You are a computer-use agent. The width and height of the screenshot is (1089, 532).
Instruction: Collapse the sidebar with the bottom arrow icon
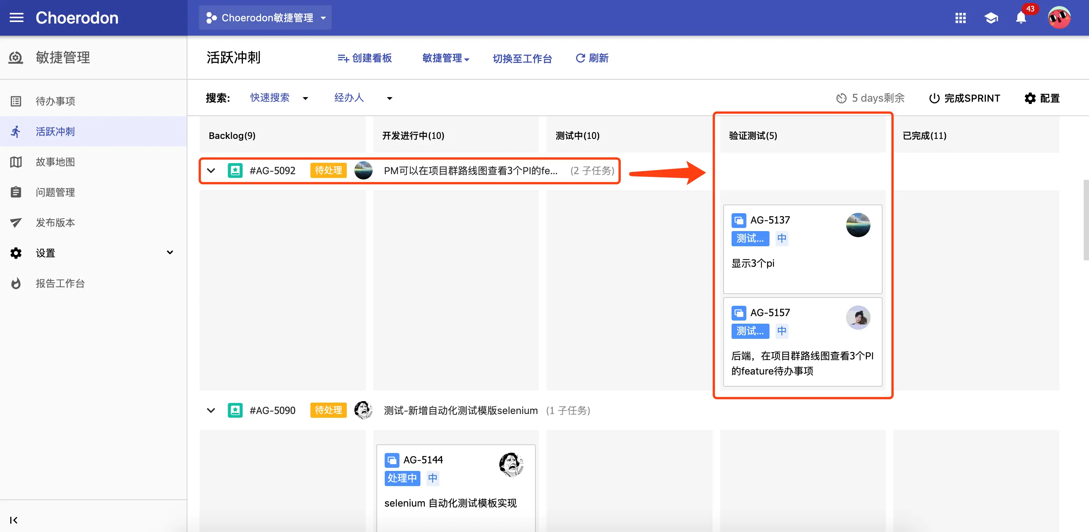[x=14, y=520]
